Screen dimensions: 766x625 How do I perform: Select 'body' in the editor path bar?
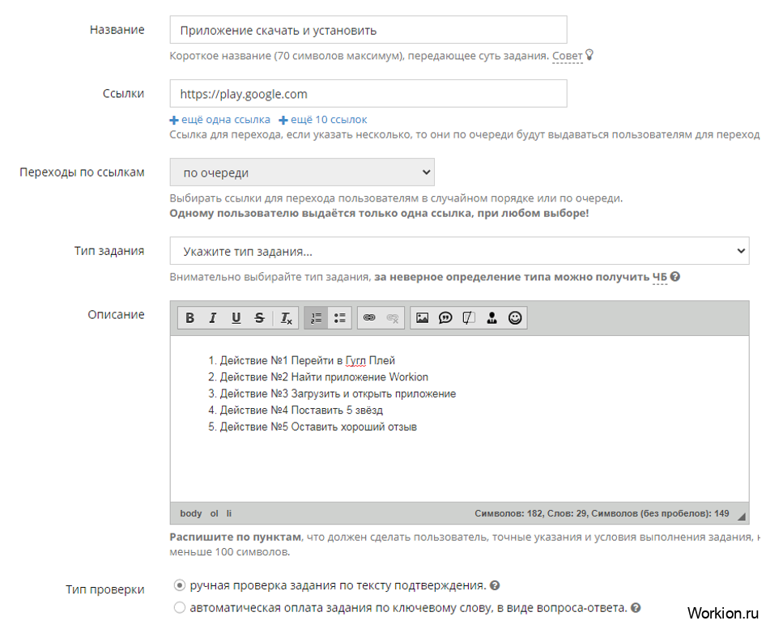[190, 513]
